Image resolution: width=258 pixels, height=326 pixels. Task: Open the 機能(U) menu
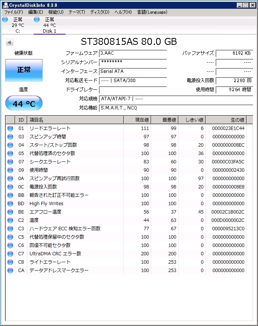tap(56, 12)
